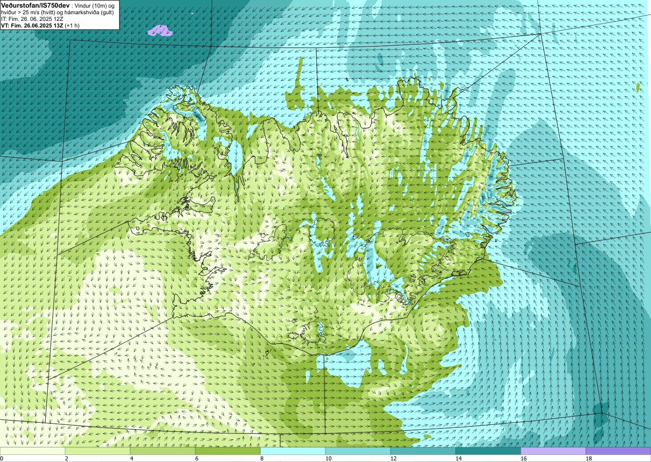Click the legend scale label '2'

(67, 458)
